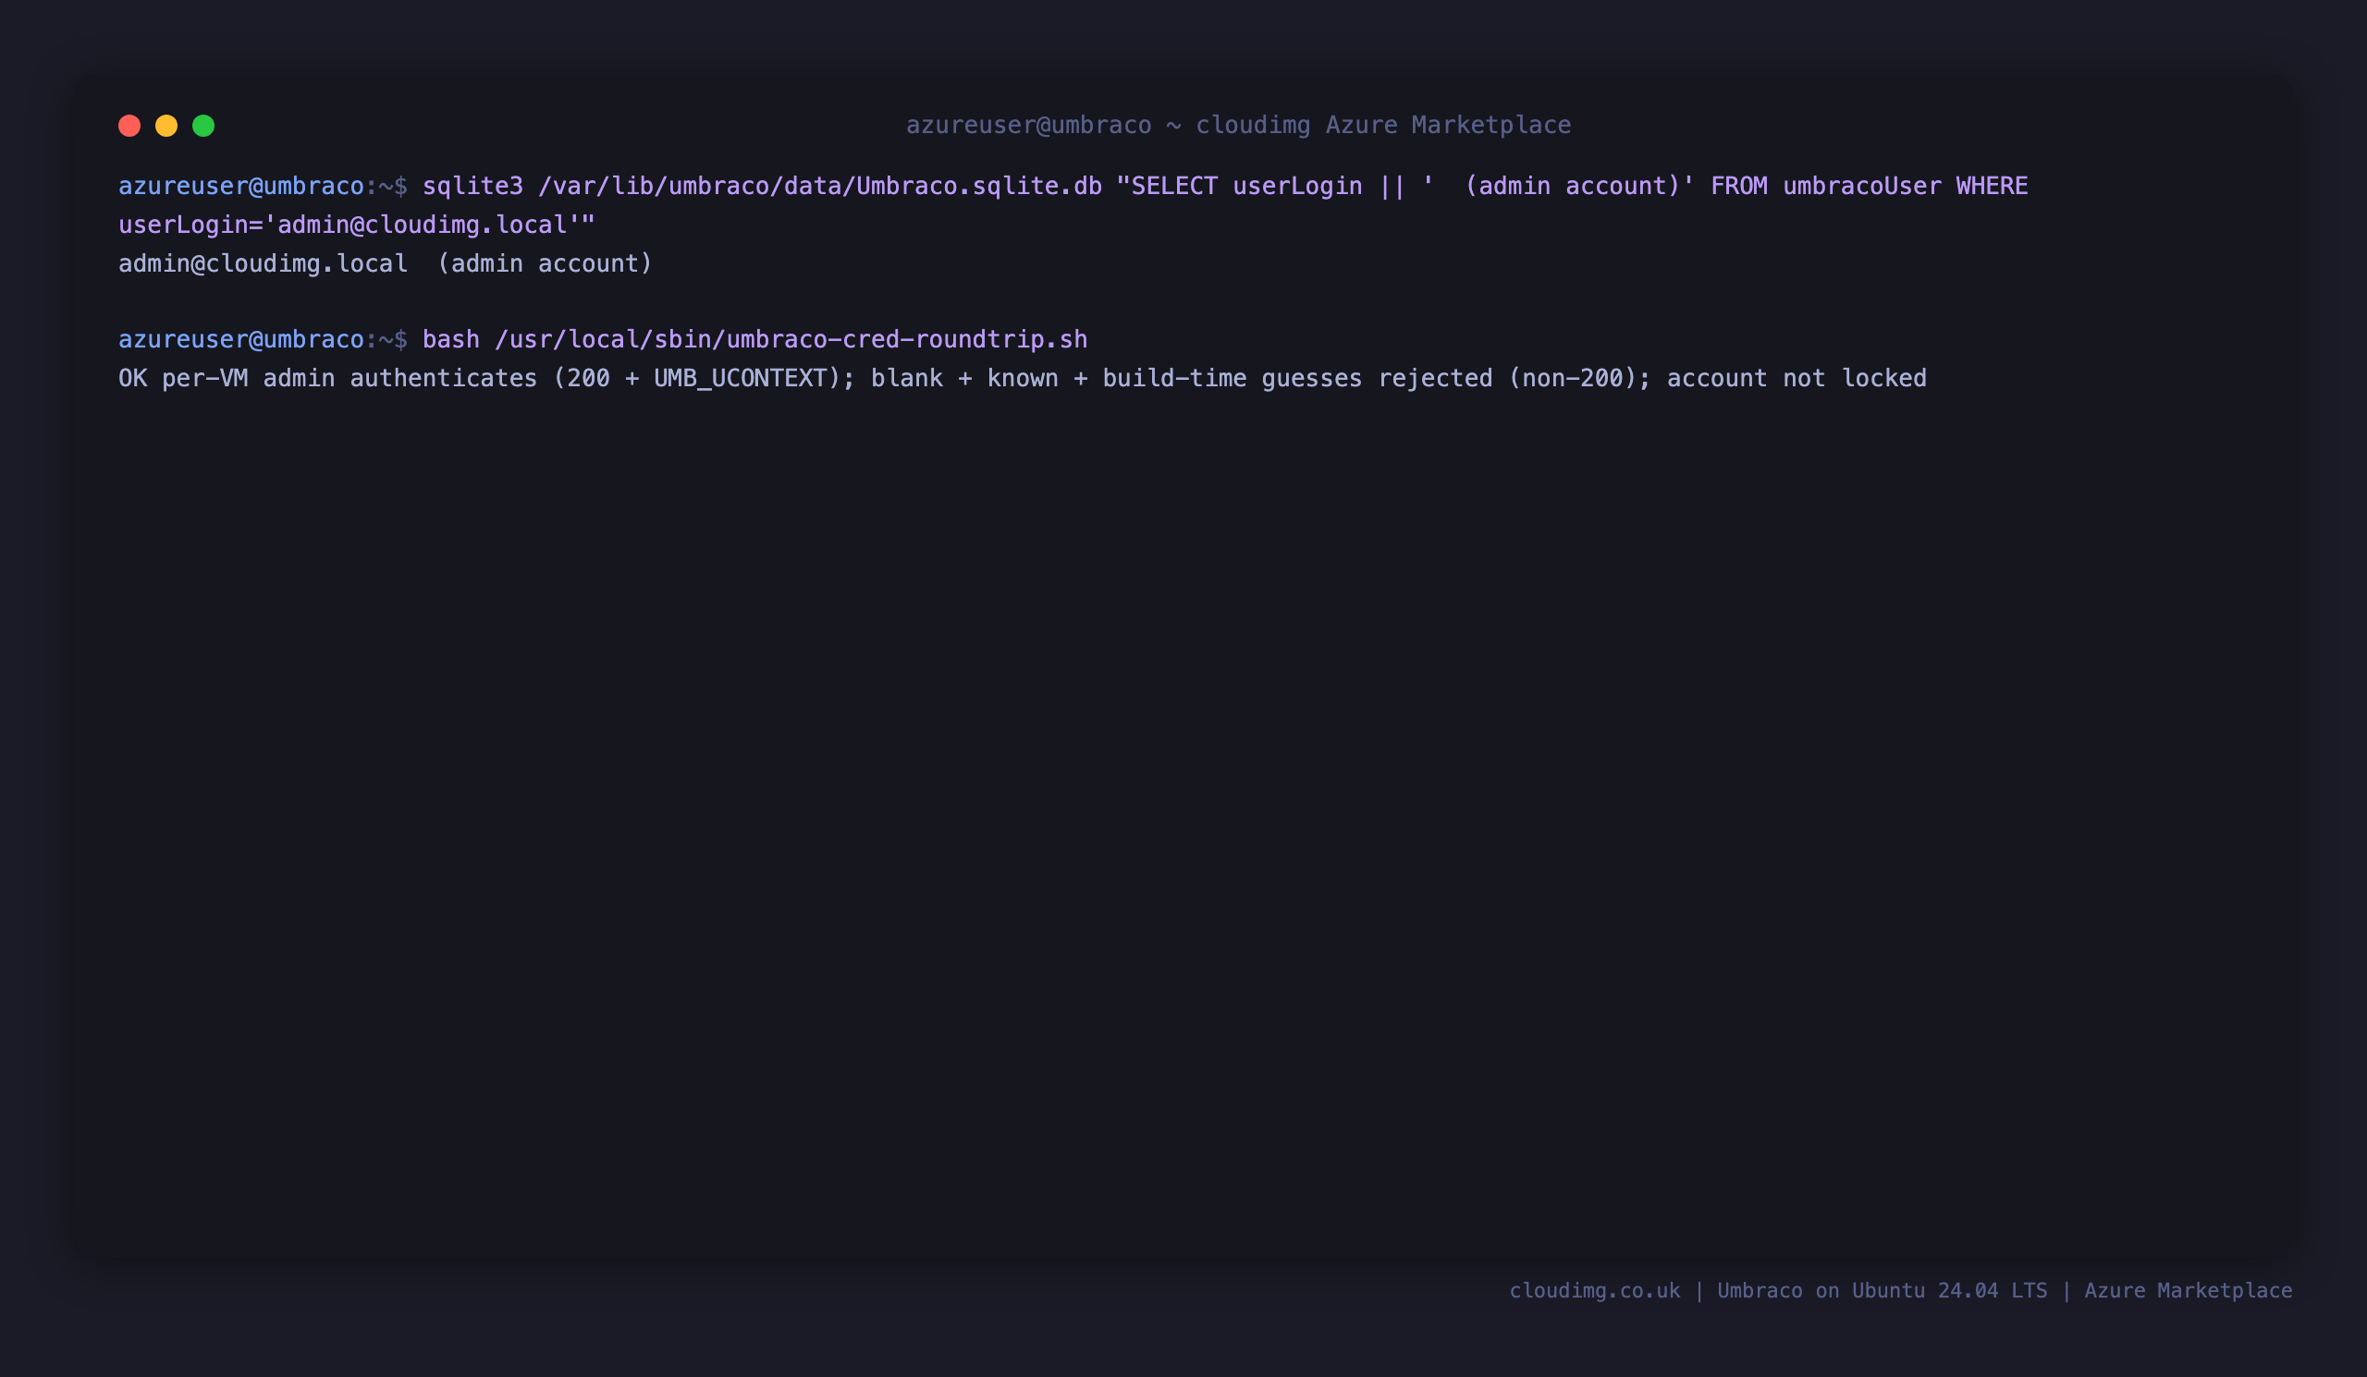
Task: Click the red close window dot
Action: coord(129,126)
